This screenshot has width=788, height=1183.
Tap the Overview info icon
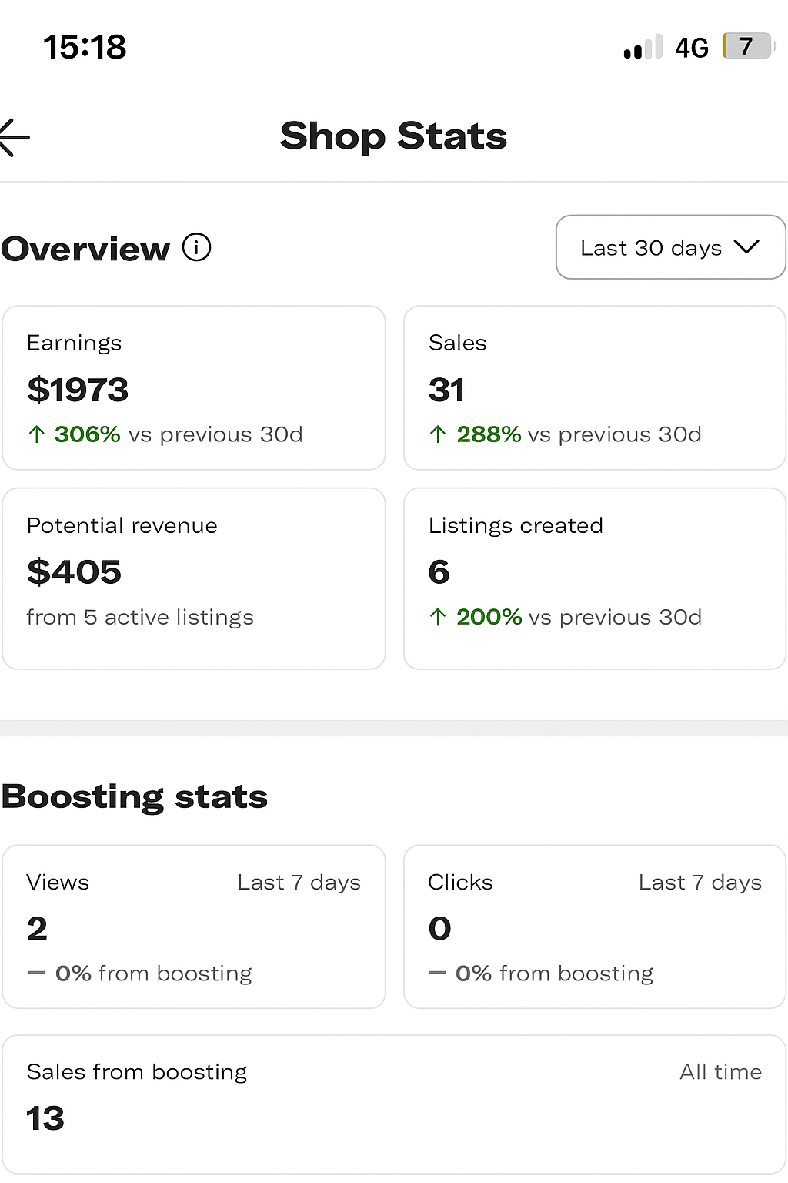pos(196,248)
